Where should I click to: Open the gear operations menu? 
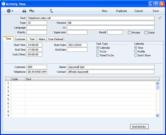pyautogui.click(x=10, y=11)
